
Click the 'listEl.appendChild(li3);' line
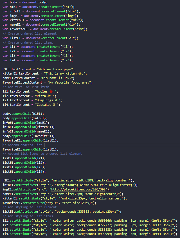24,167
